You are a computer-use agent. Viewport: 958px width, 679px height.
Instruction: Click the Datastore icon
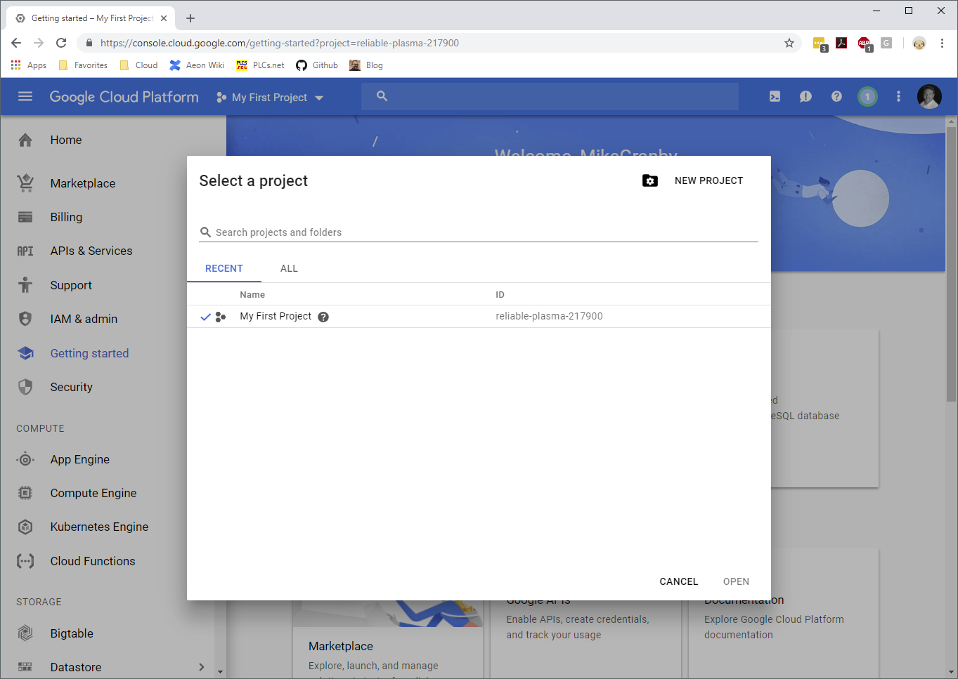click(x=25, y=667)
